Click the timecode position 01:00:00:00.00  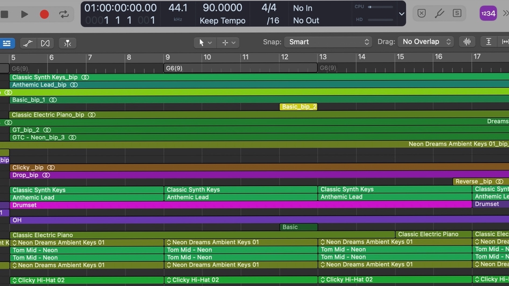(120, 8)
